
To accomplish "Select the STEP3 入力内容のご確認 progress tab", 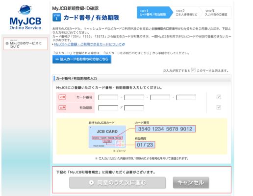I will click(216, 13).
